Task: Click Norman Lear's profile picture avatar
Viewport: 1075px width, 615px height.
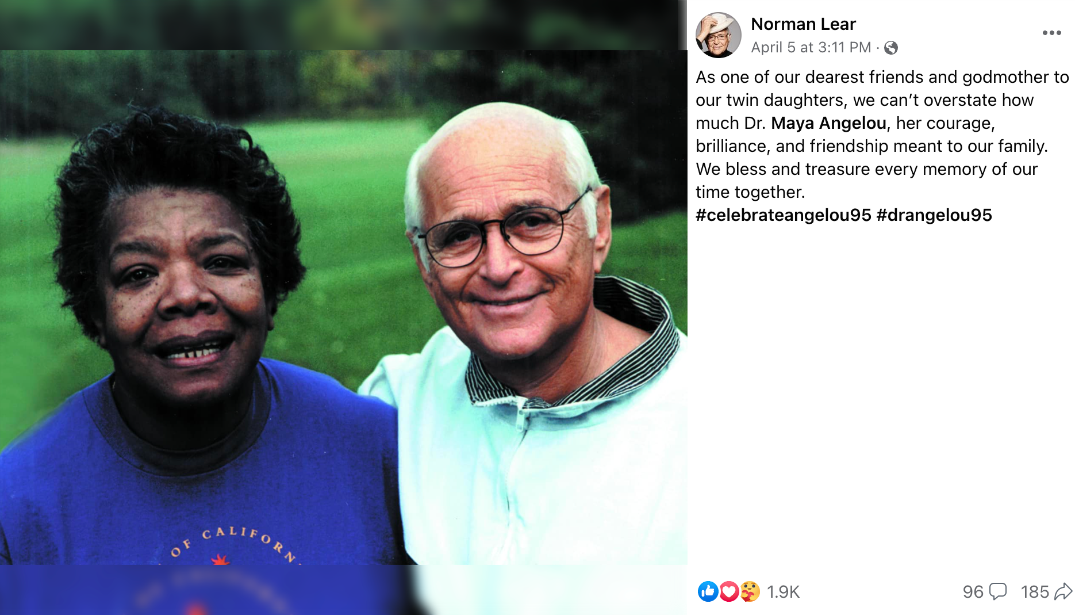Action: [x=719, y=35]
